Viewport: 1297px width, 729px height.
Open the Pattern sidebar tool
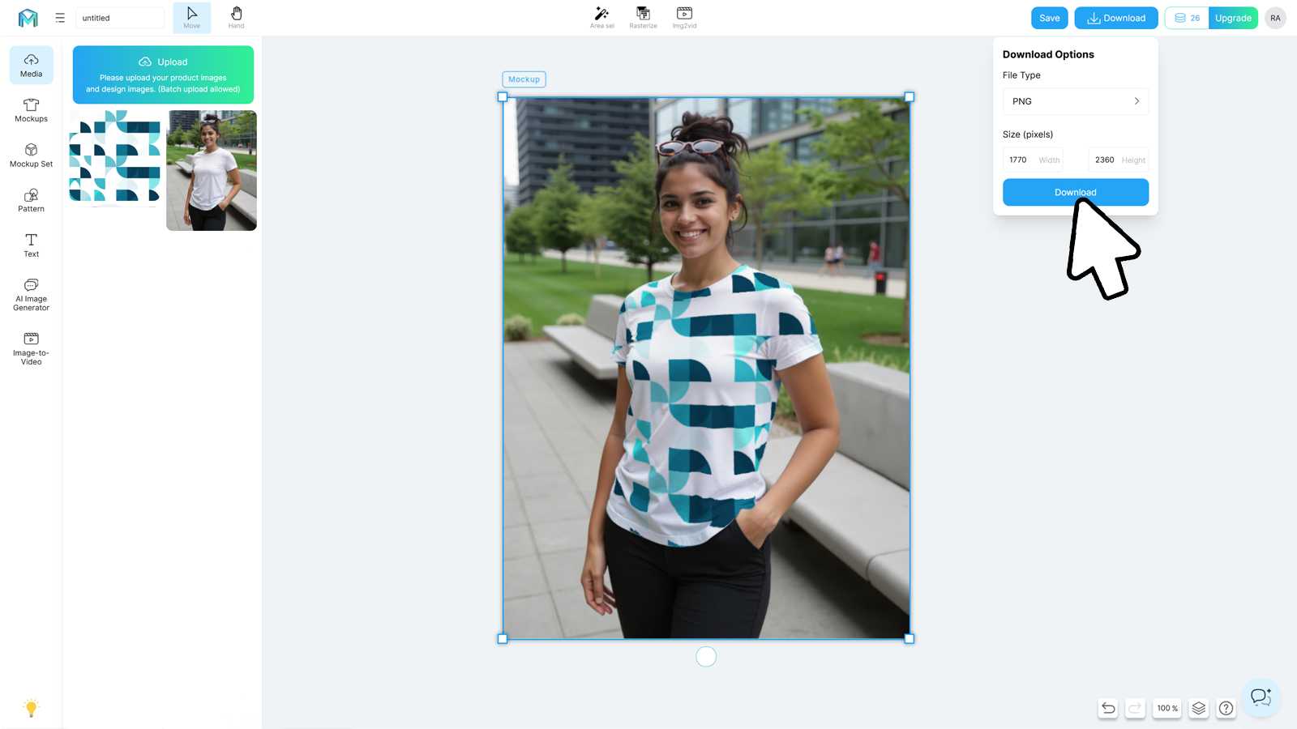[x=31, y=200]
